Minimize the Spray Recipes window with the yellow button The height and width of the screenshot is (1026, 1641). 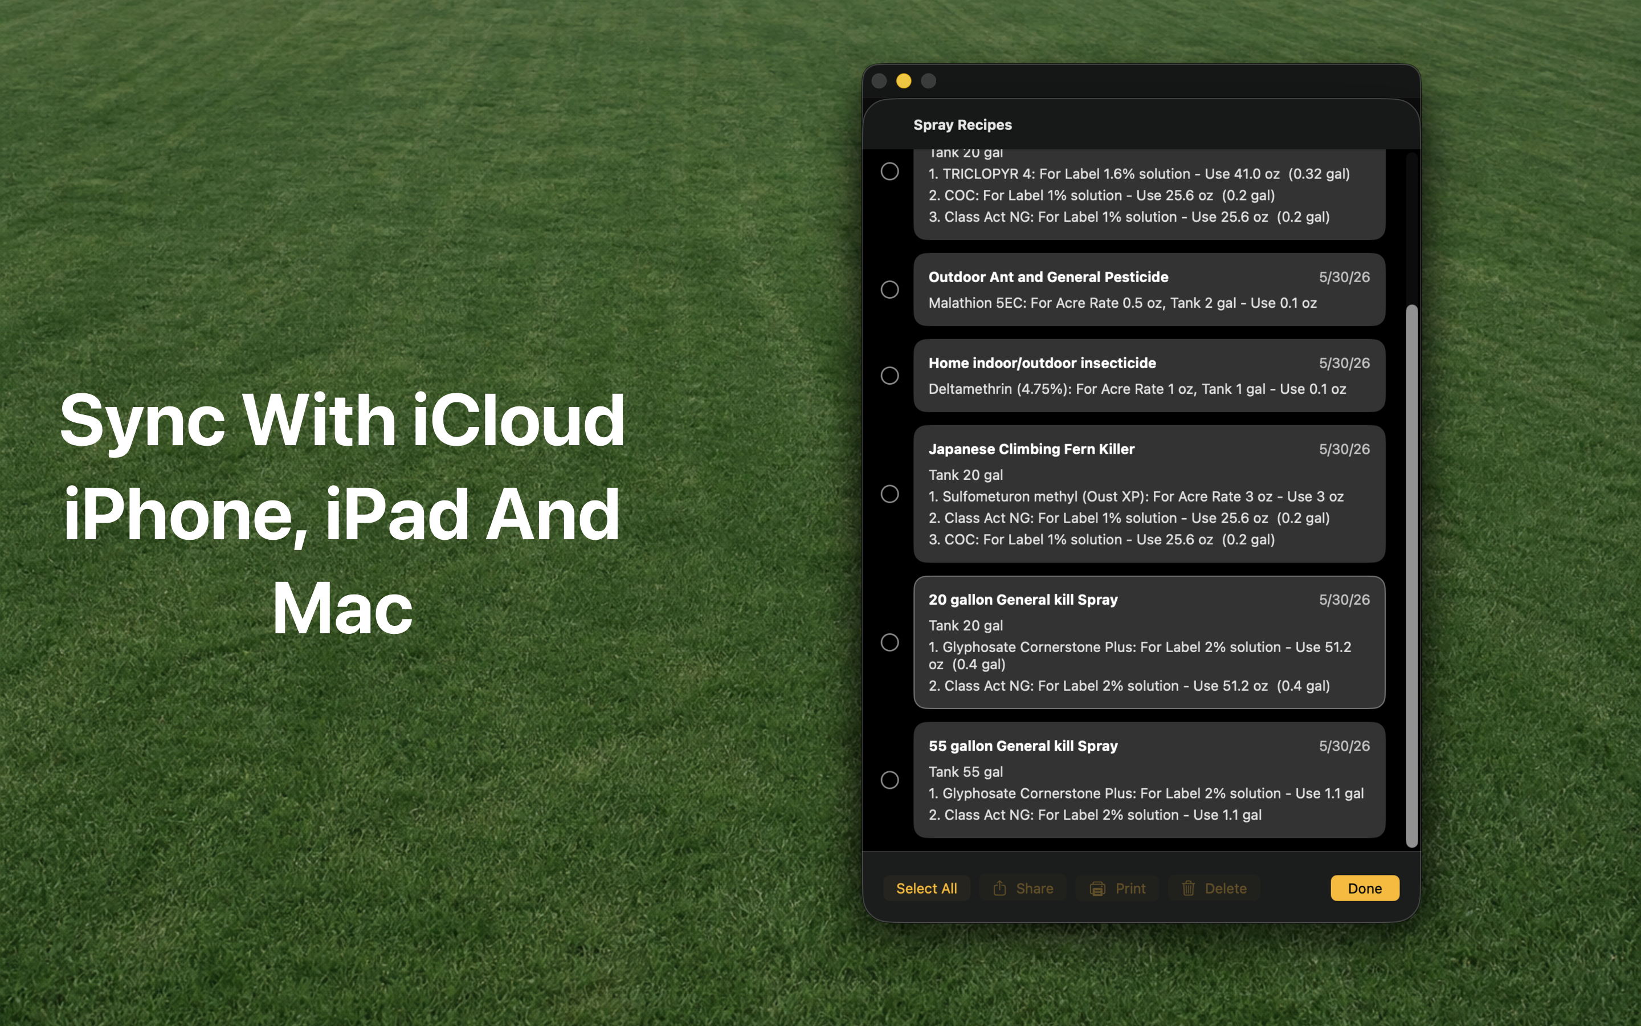904,82
